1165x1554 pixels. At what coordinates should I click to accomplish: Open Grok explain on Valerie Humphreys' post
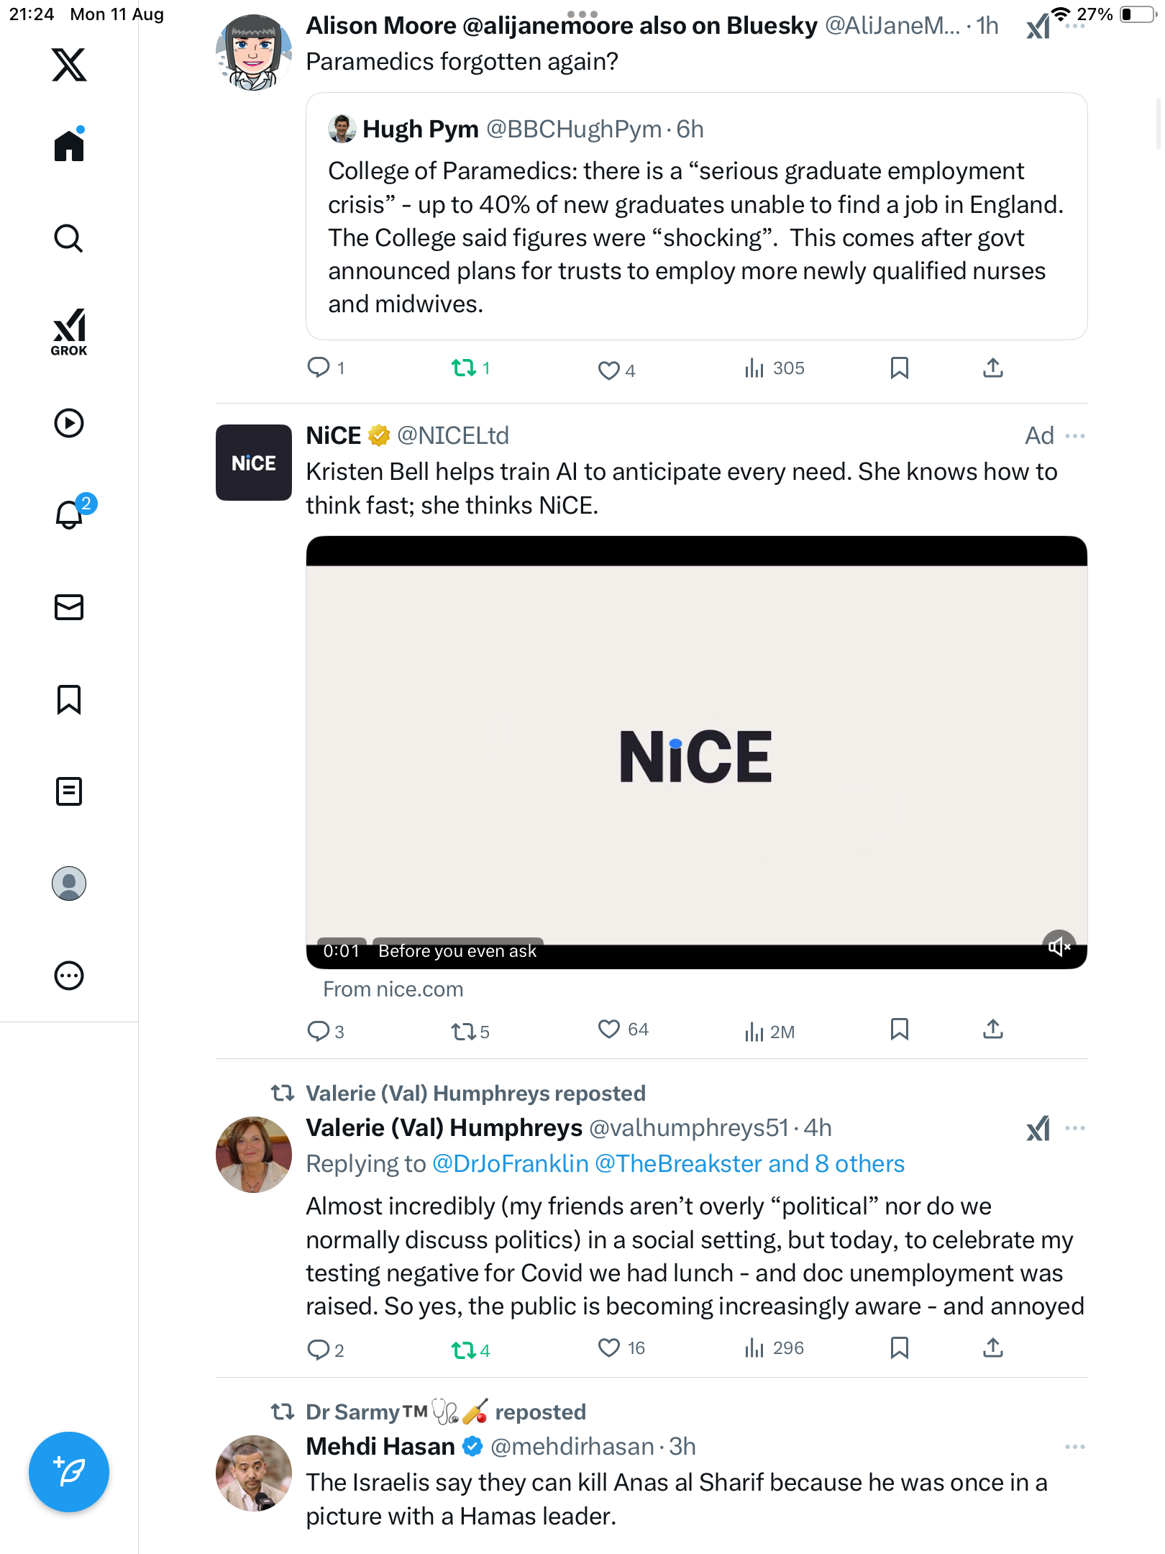pyautogui.click(x=1038, y=1128)
